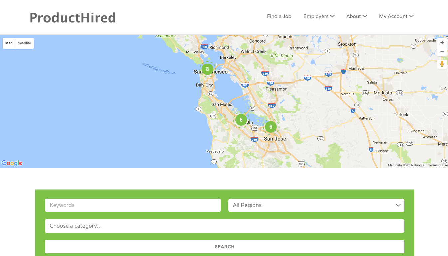Click the San Jose cluster marker showing 6
This screenshot has width=448, height=256.
[271, 127]
